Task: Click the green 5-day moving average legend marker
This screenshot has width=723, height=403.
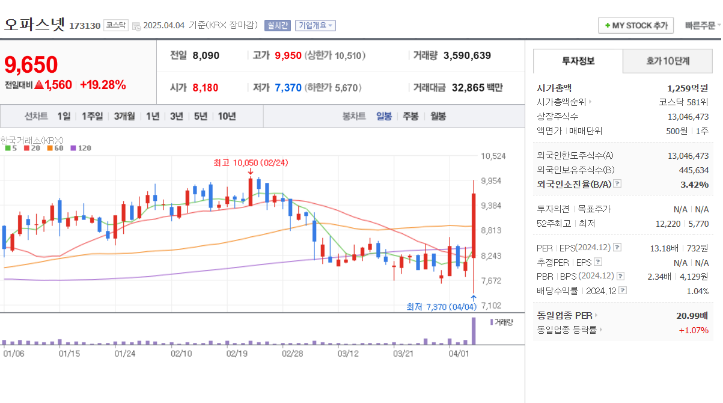Action: coord(8,148)
